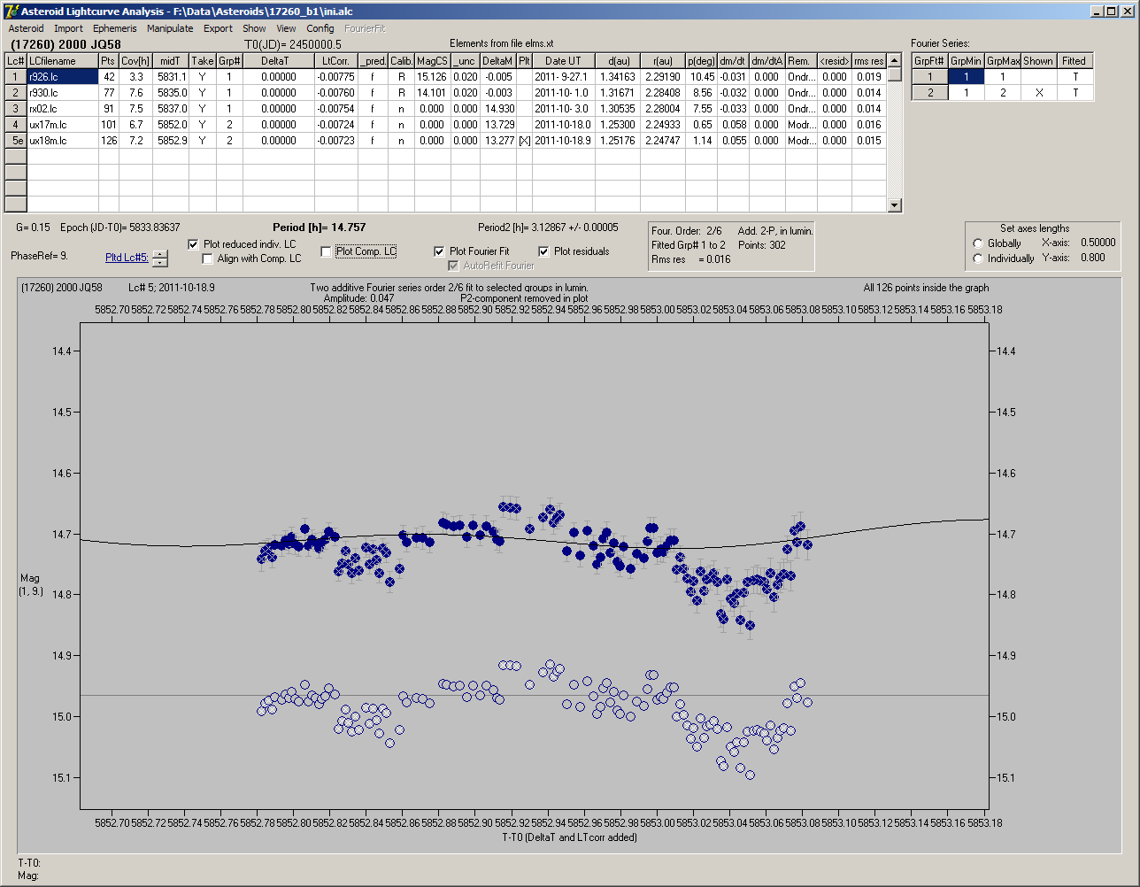
Task: Select file ux18m.lc in the table
Action: point(62,141)
